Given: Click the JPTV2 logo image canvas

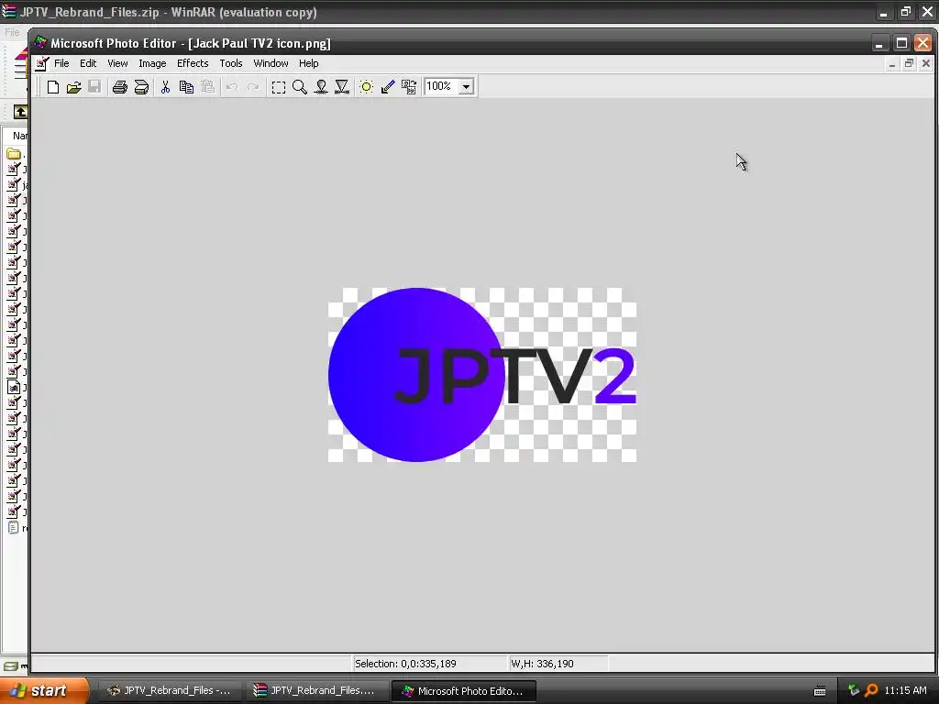Looking at the screenshot, I should pos(482,375).
